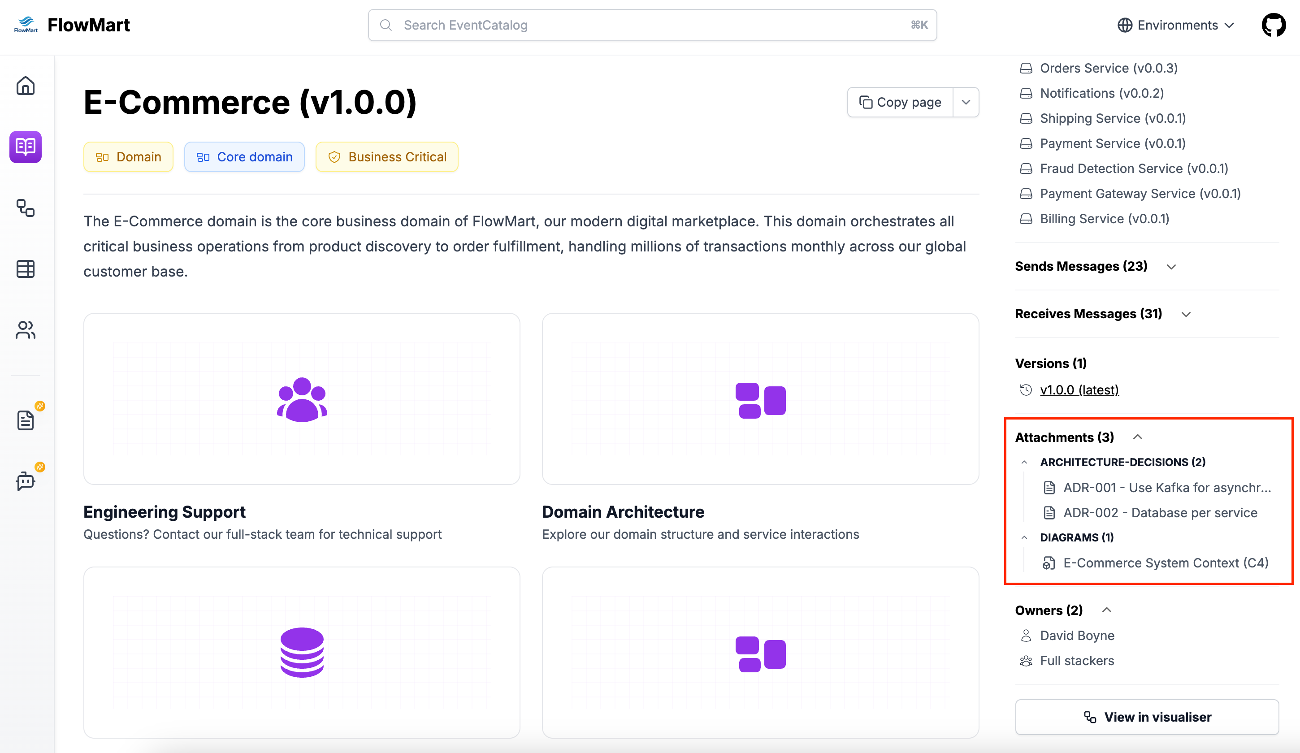Viewport: 1300px width, 753px height.
Task: Open the chat bot sidebar icon
Action: [x=25, y=480]
